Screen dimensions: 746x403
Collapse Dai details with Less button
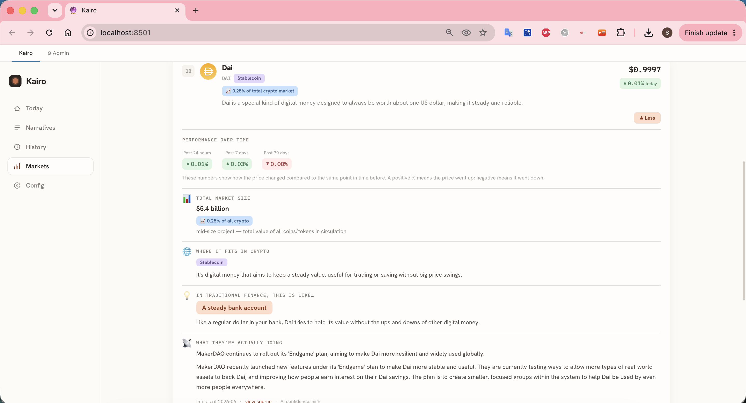647,118
